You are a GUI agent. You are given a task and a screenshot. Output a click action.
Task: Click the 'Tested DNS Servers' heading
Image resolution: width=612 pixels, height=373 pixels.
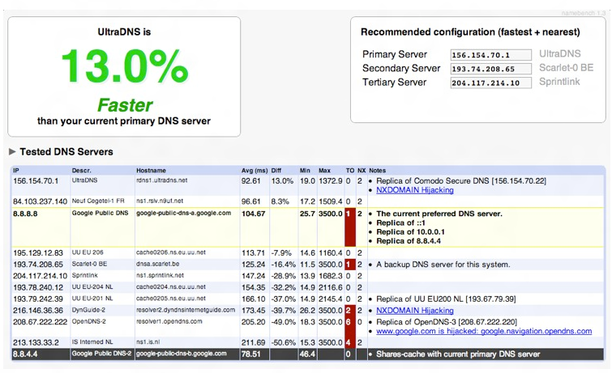(66, 151)
